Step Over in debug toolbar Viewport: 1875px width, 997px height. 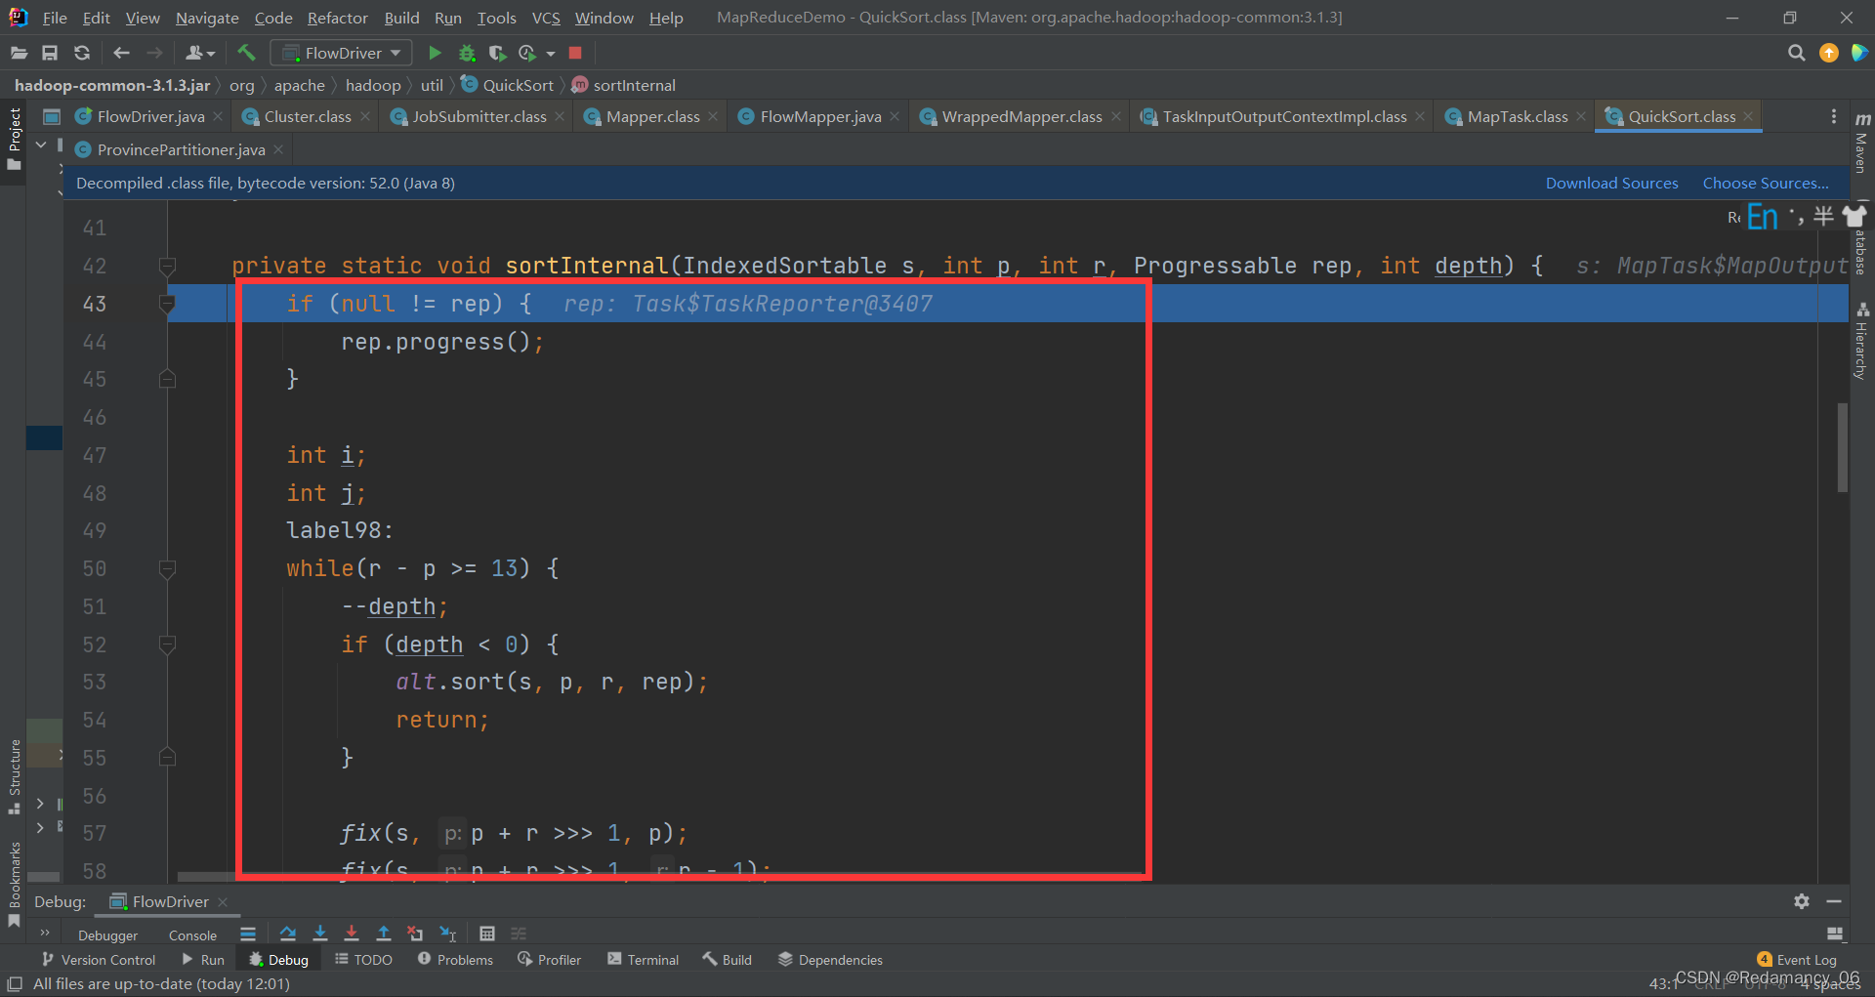coord(287,934)
